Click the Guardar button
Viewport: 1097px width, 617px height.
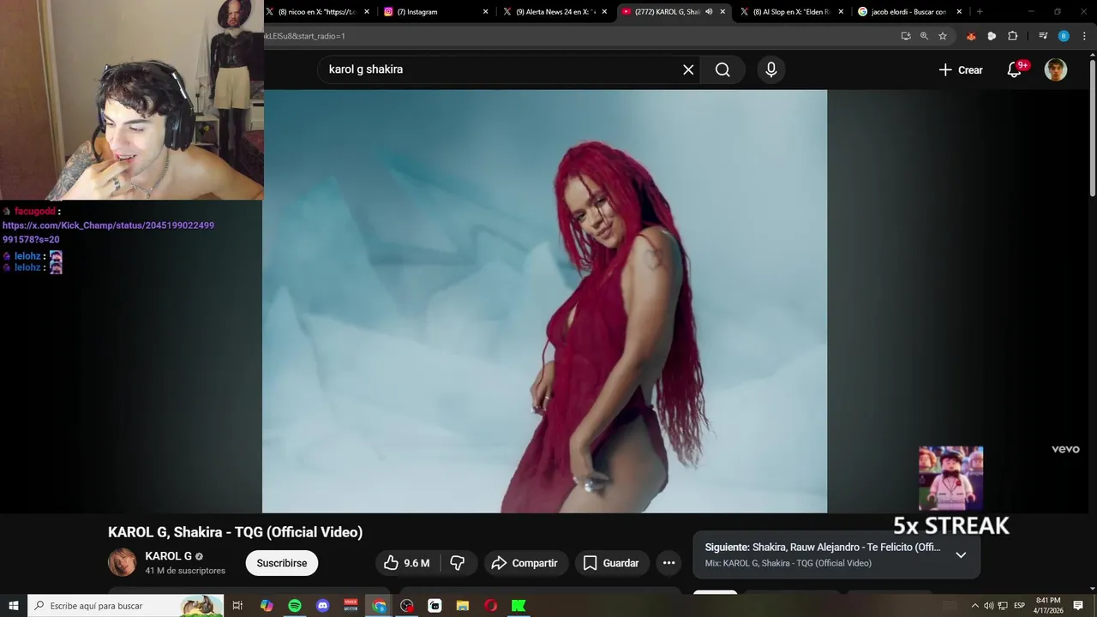[x=611, y=563]
